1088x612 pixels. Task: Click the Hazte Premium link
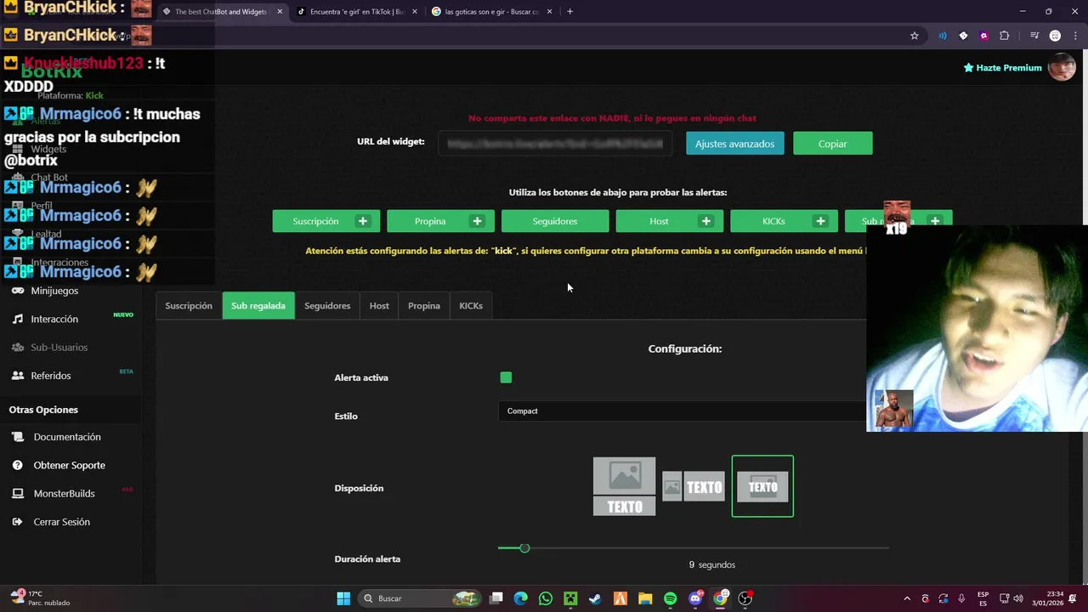pyautogui.click(x=1002, y=68)
